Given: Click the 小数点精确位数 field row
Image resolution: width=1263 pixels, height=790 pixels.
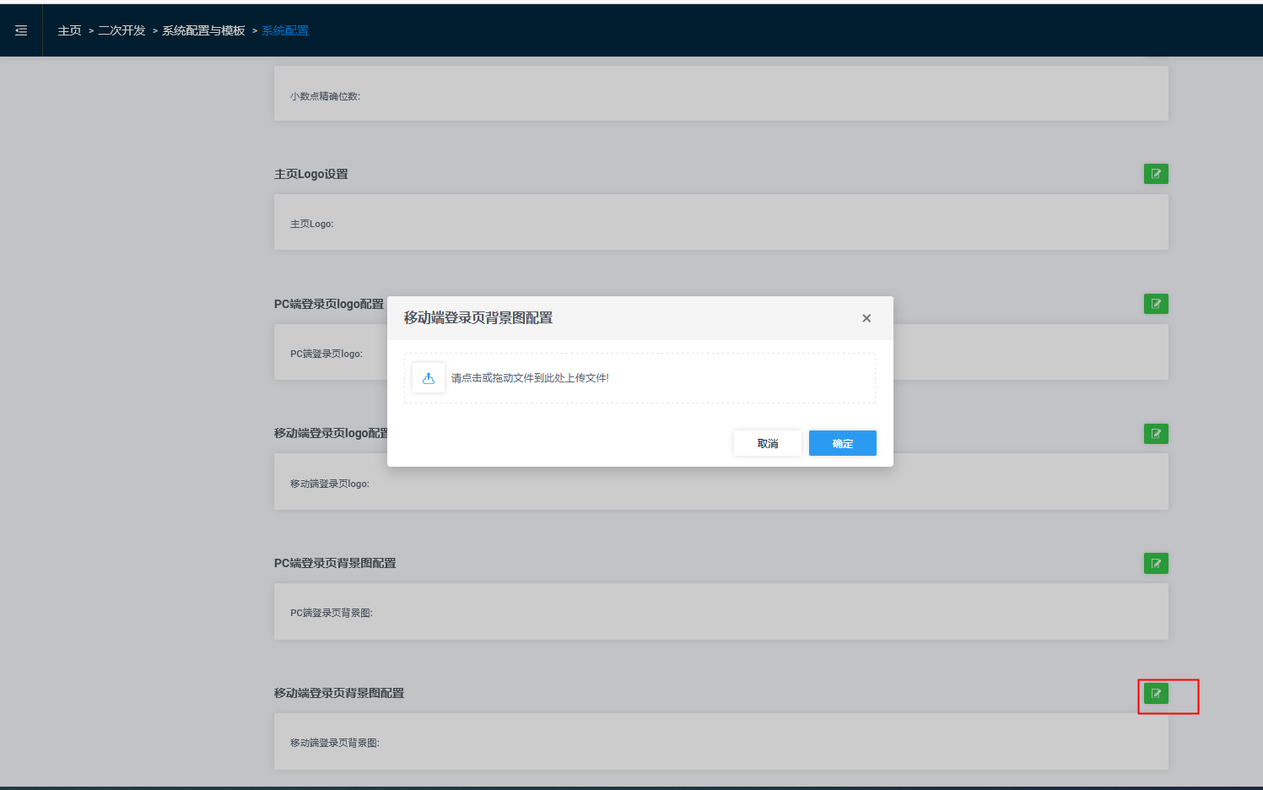Looking at the screenshot, I should click(721, 94).
